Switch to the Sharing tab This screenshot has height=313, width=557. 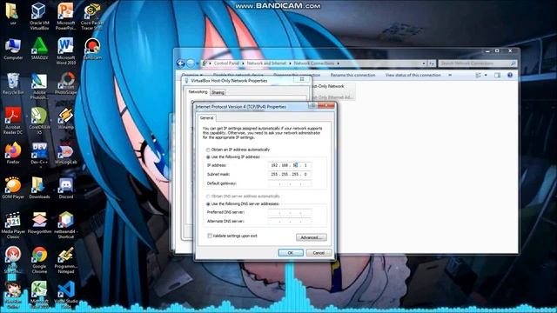pyautogui.click(x=218, y=93)
